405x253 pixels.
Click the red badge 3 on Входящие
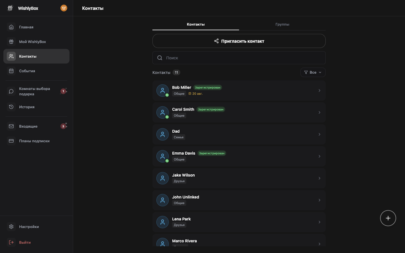(63, 126)
